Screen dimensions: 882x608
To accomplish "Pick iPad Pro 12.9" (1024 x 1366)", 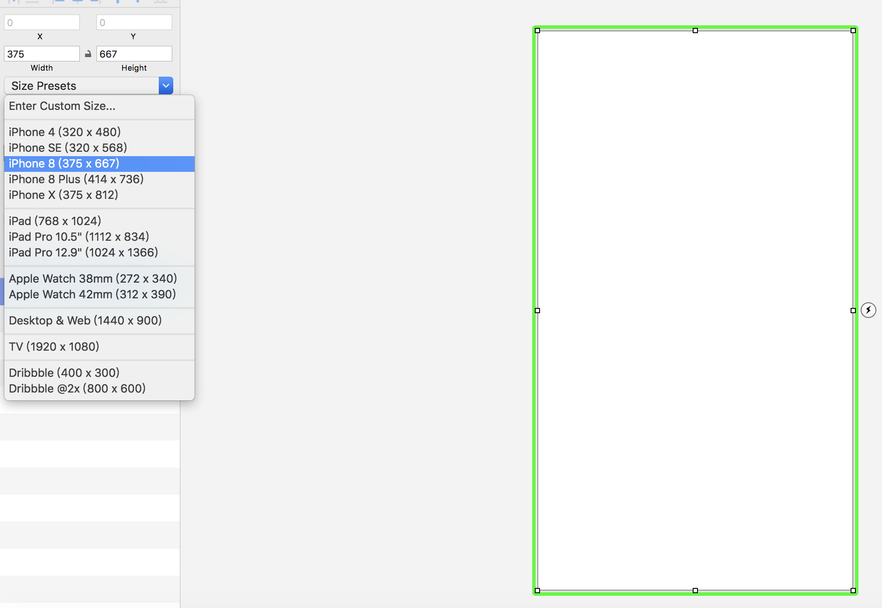I will (x=83, y=253).
